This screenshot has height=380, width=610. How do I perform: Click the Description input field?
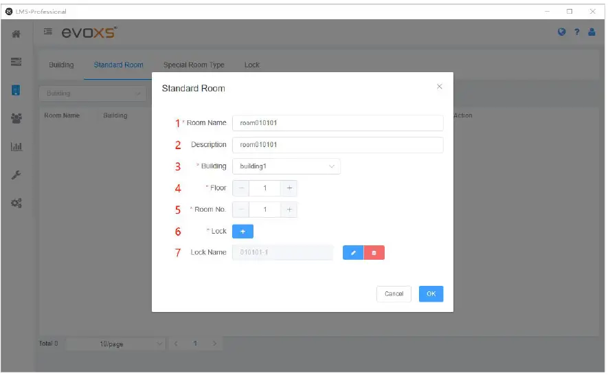click(338, 145)
